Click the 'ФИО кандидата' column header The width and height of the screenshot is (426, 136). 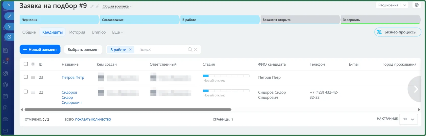[x=272, y=64]
